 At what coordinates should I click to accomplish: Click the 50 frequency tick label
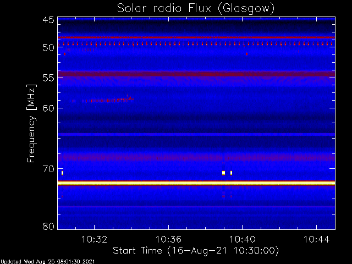[48, 48]
